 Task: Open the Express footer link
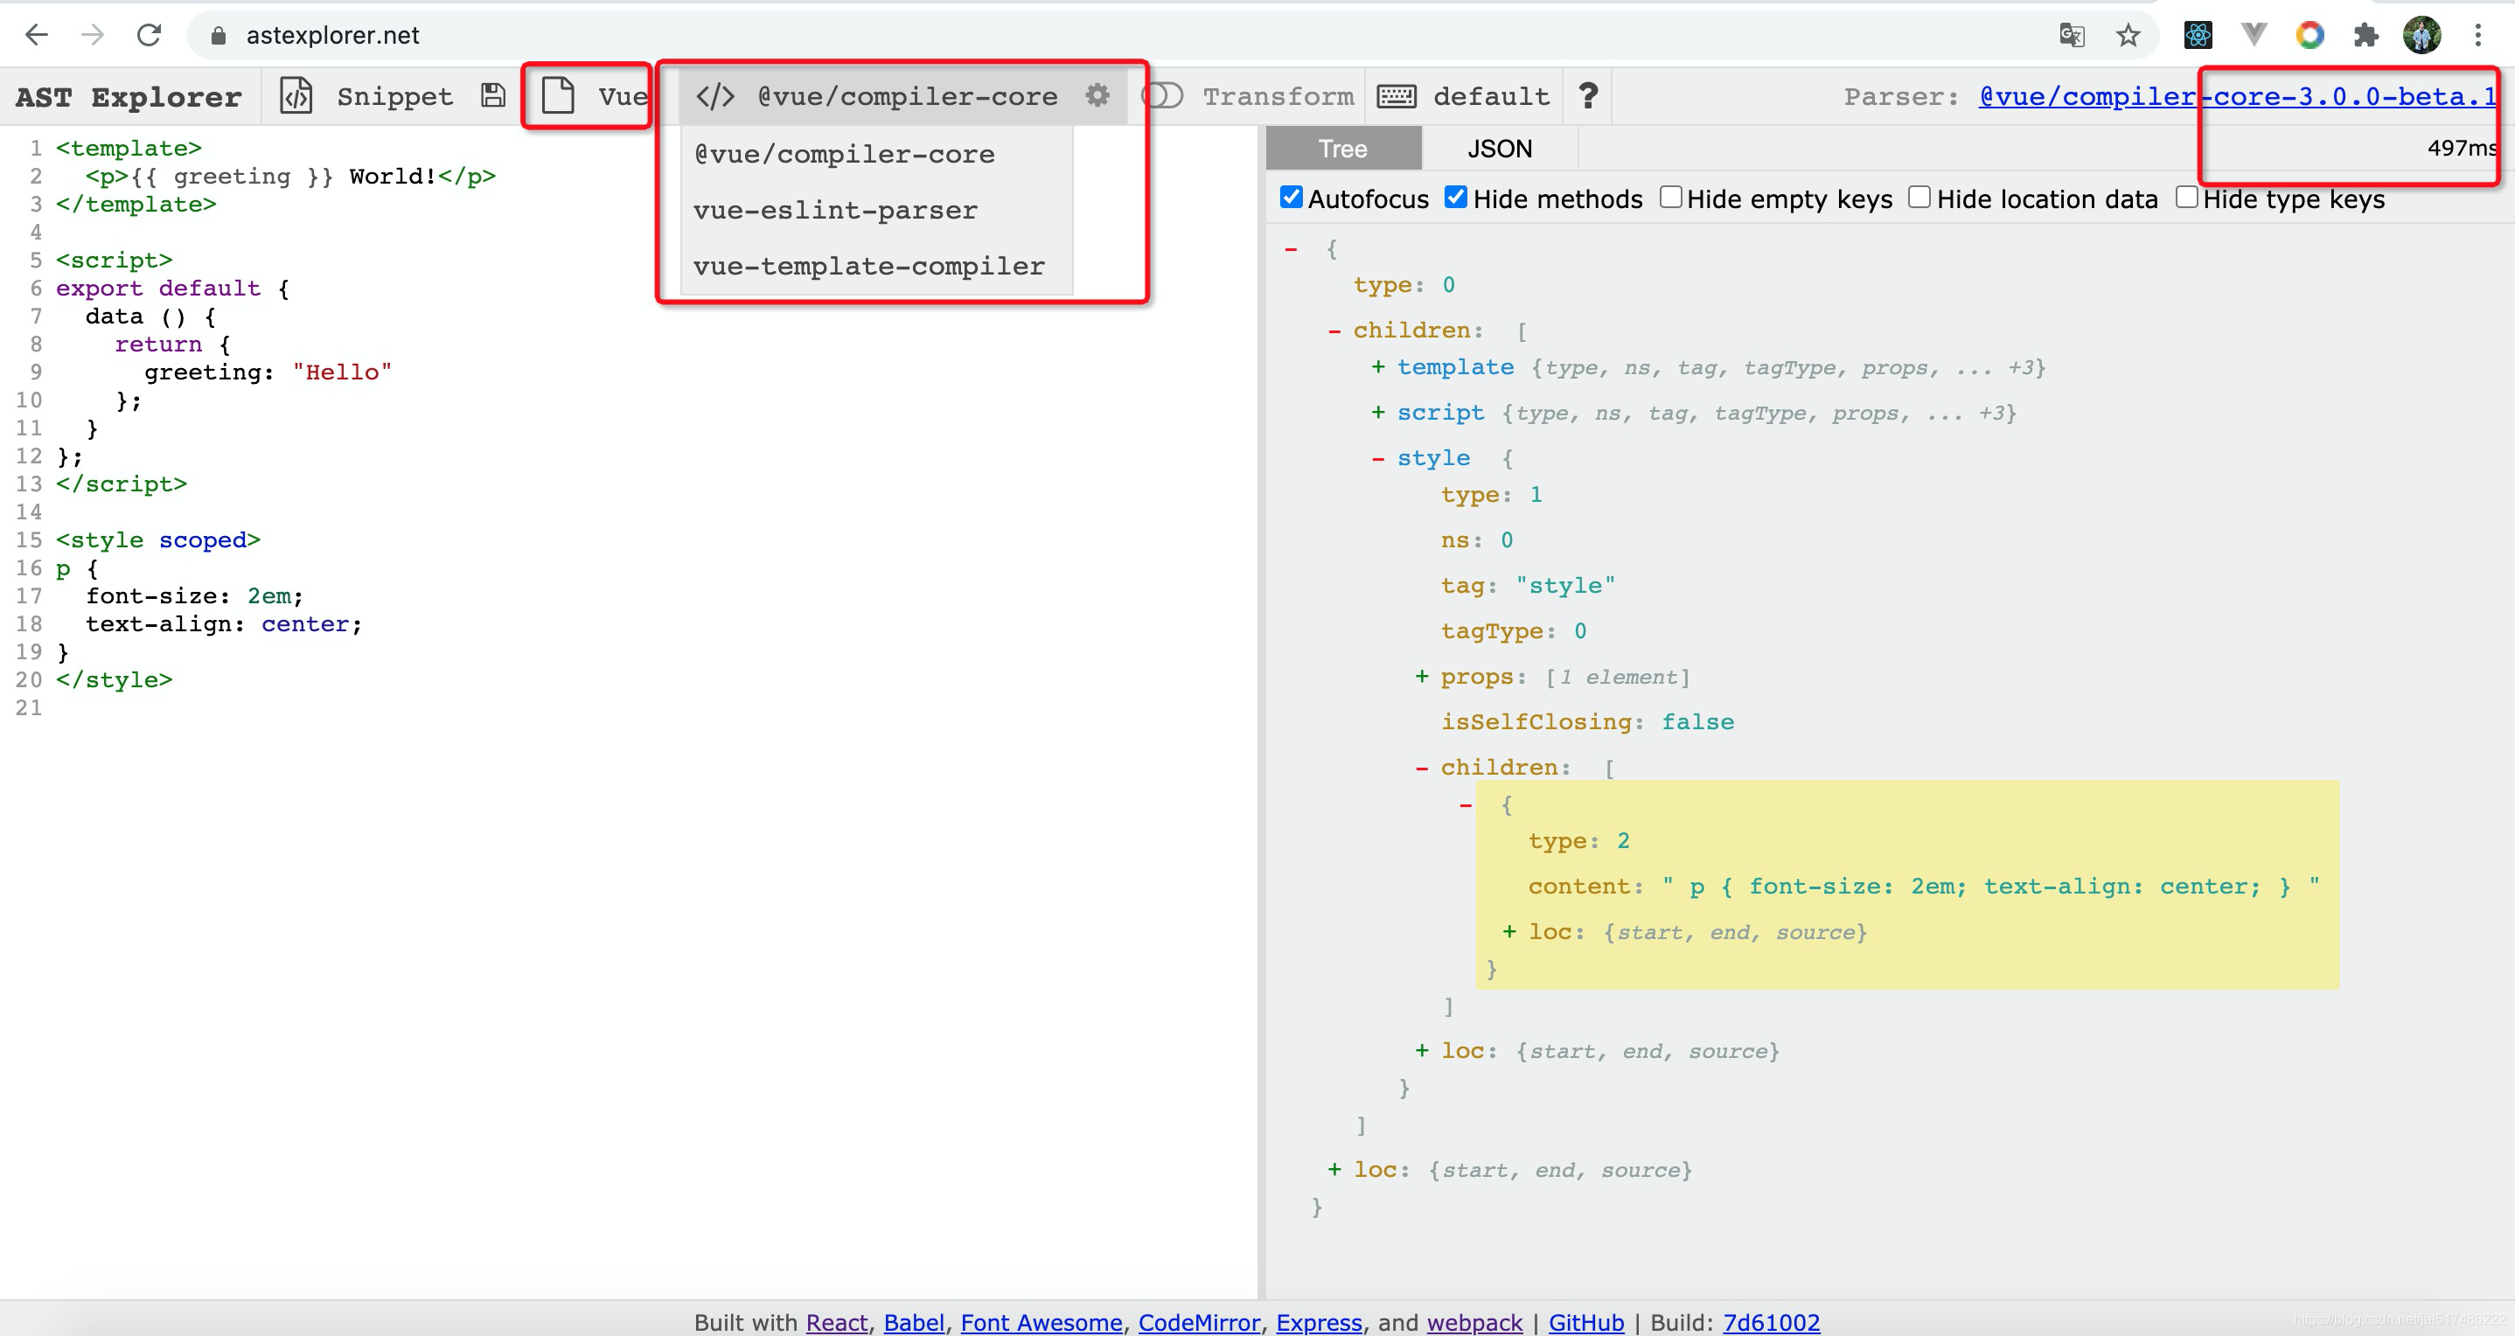tap(1319, 1321)
